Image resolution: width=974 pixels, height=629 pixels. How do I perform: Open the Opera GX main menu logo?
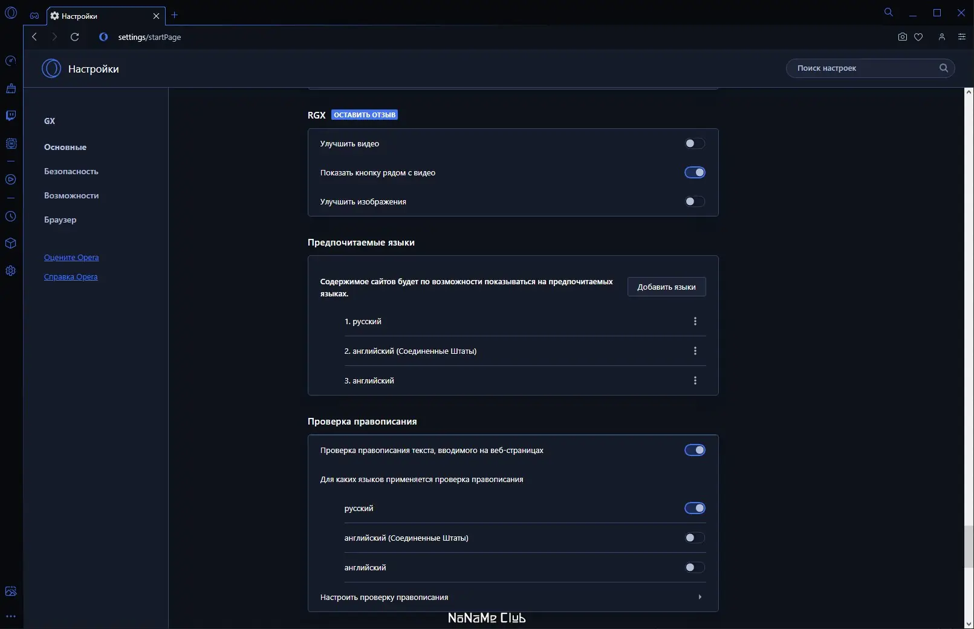(x=11, y=13)
